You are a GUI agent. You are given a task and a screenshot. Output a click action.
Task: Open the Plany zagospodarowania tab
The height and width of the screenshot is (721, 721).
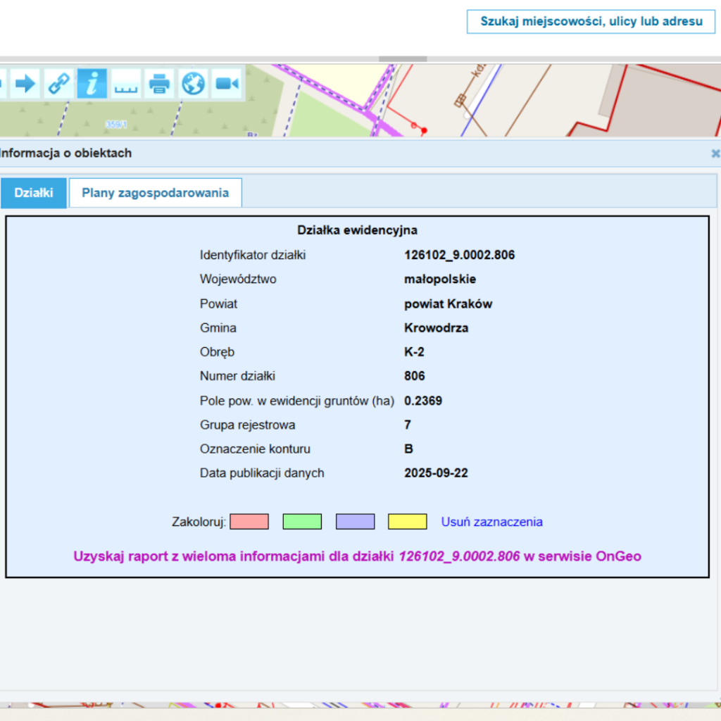click(x=156, y=193)
